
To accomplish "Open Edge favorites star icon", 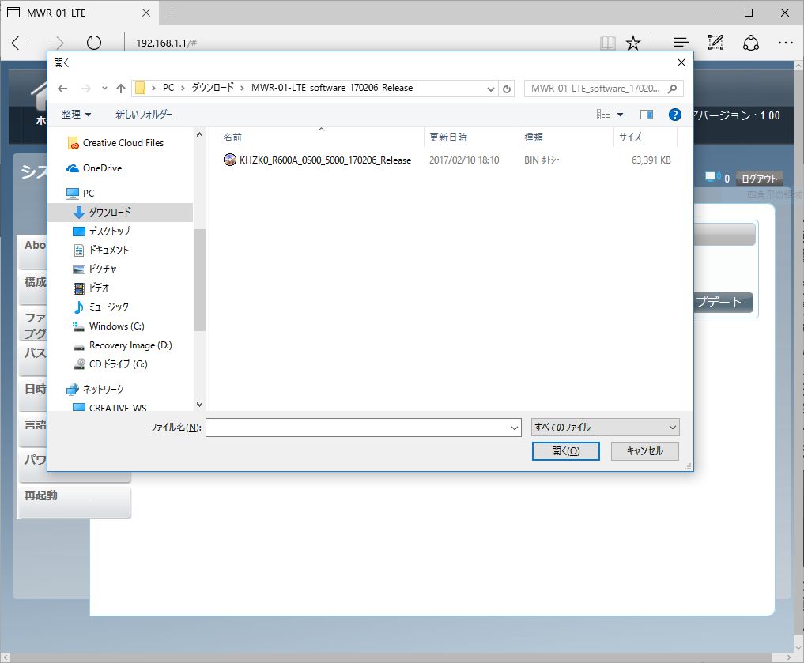I will 632,43.
